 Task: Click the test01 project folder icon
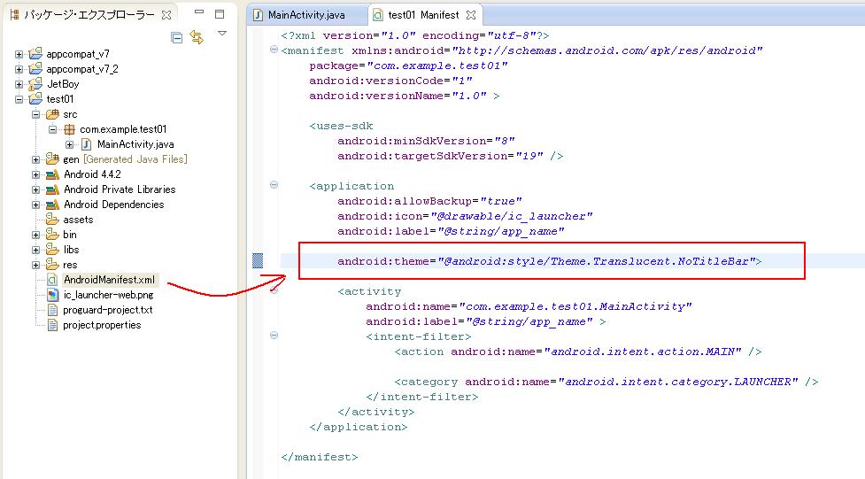coord(36,99)
